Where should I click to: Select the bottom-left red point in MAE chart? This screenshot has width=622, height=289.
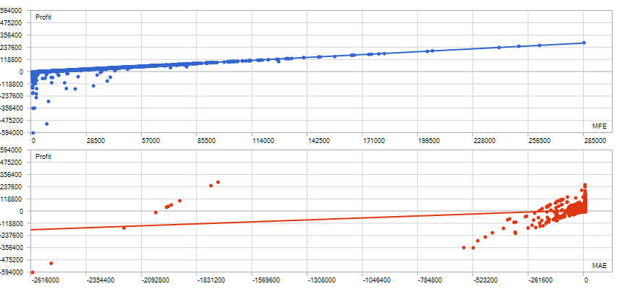[33, 272]
